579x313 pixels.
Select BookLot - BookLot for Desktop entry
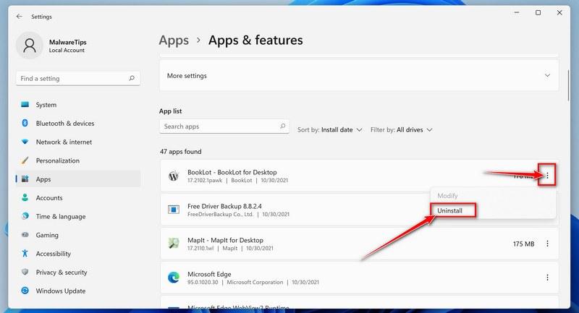359,176
